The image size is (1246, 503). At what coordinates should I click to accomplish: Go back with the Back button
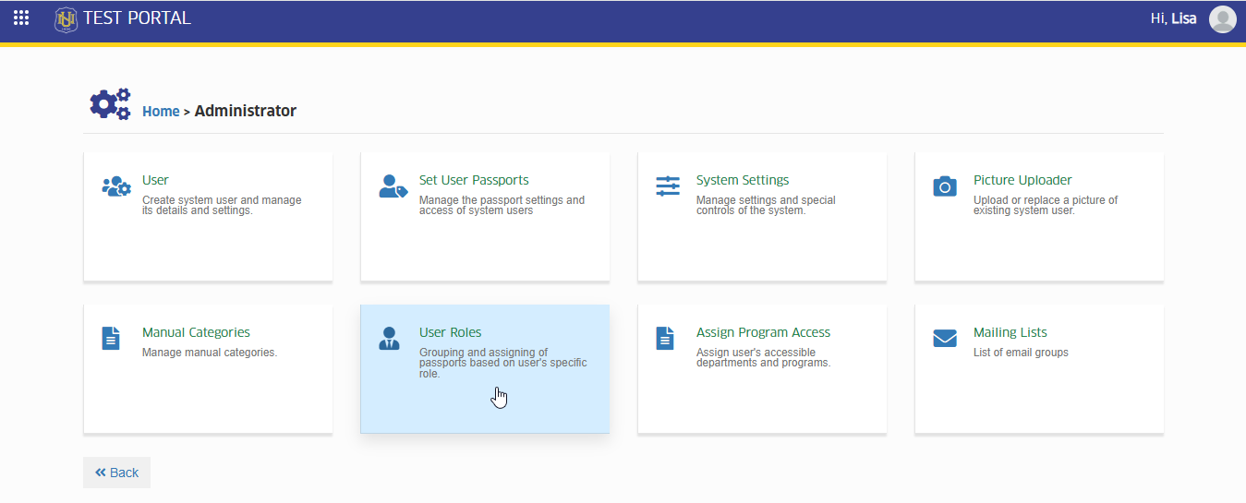(116, 473)
